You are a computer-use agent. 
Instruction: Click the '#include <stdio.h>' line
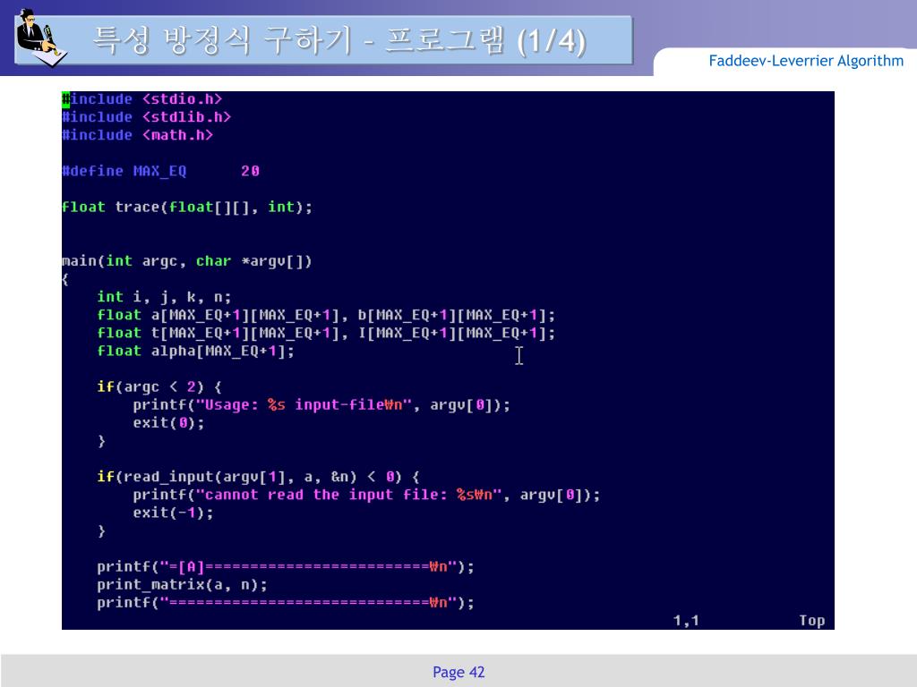coord(142,99)
